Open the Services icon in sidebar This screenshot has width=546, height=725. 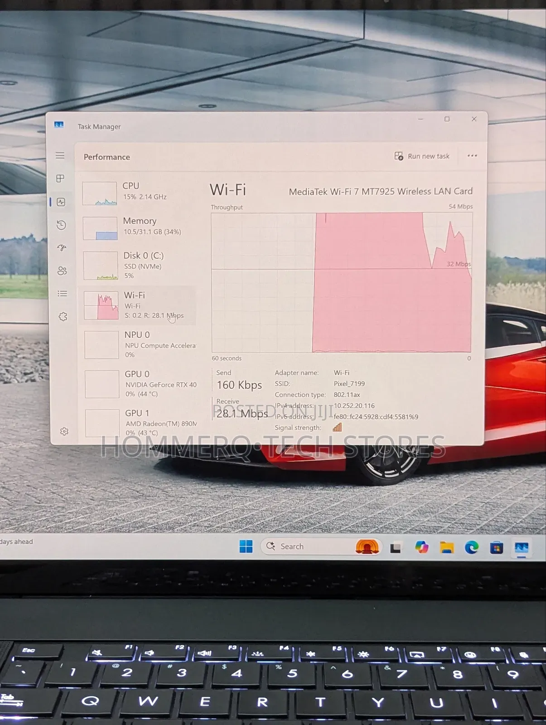63,316
